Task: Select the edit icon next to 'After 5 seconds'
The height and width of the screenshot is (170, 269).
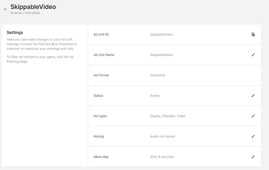Action: pyautogui.click(x=253, y=157)
